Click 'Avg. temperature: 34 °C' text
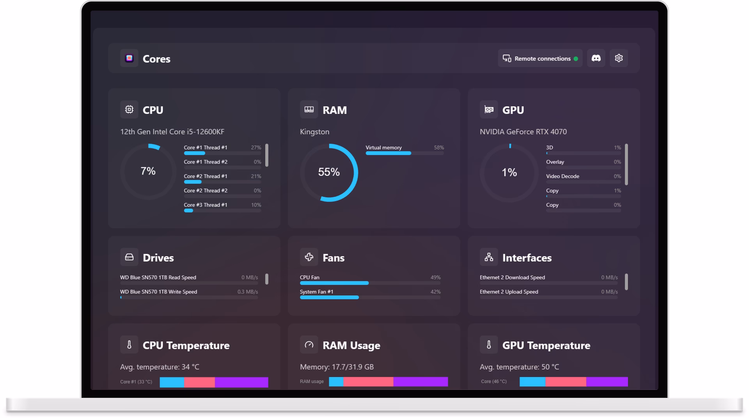 pyautogui.click(x=160, y=367)
